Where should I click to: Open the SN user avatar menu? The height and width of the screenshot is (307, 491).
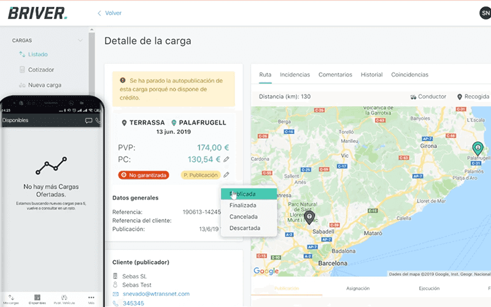click(x=485, y=13)
